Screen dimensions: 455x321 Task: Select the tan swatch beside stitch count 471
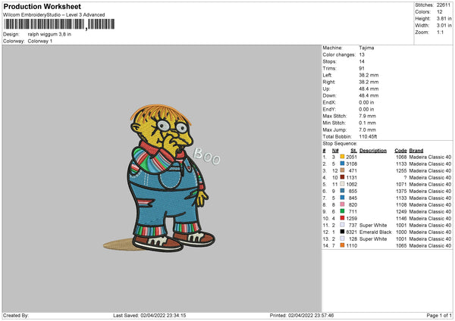pos(342,170)
